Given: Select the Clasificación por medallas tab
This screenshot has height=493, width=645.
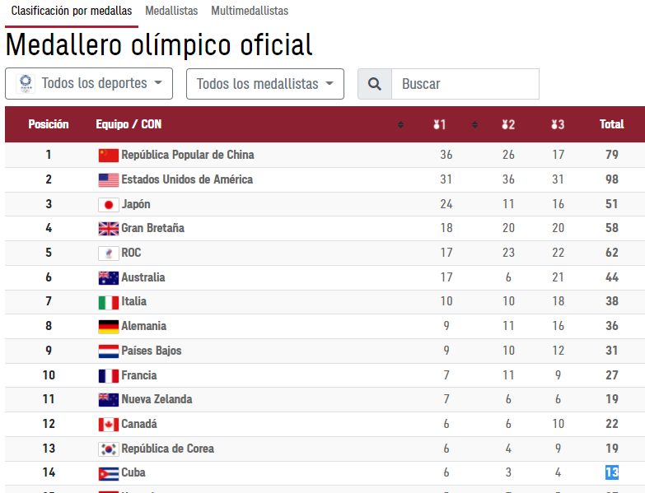Looking at the screenshot, I should (72, 12).
